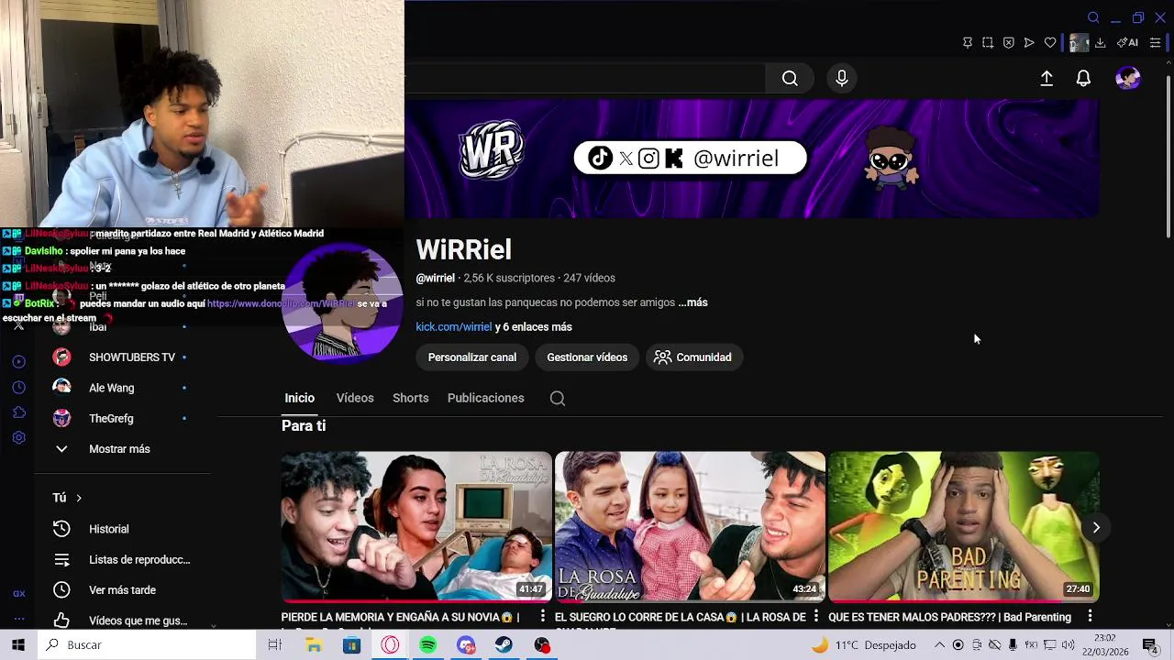Click Personalizar canal button
Image resolution: width=1174 pixels, height=660 pixels.
point(472,357)
